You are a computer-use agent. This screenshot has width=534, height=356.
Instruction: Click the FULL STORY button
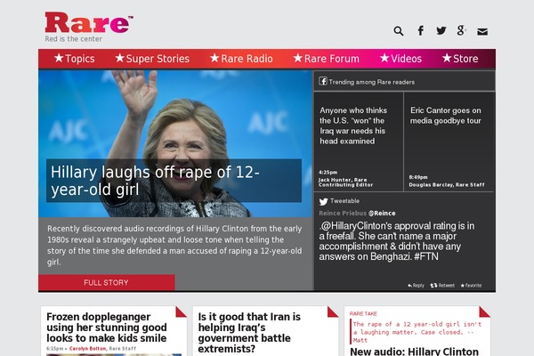tap(106, 282)
